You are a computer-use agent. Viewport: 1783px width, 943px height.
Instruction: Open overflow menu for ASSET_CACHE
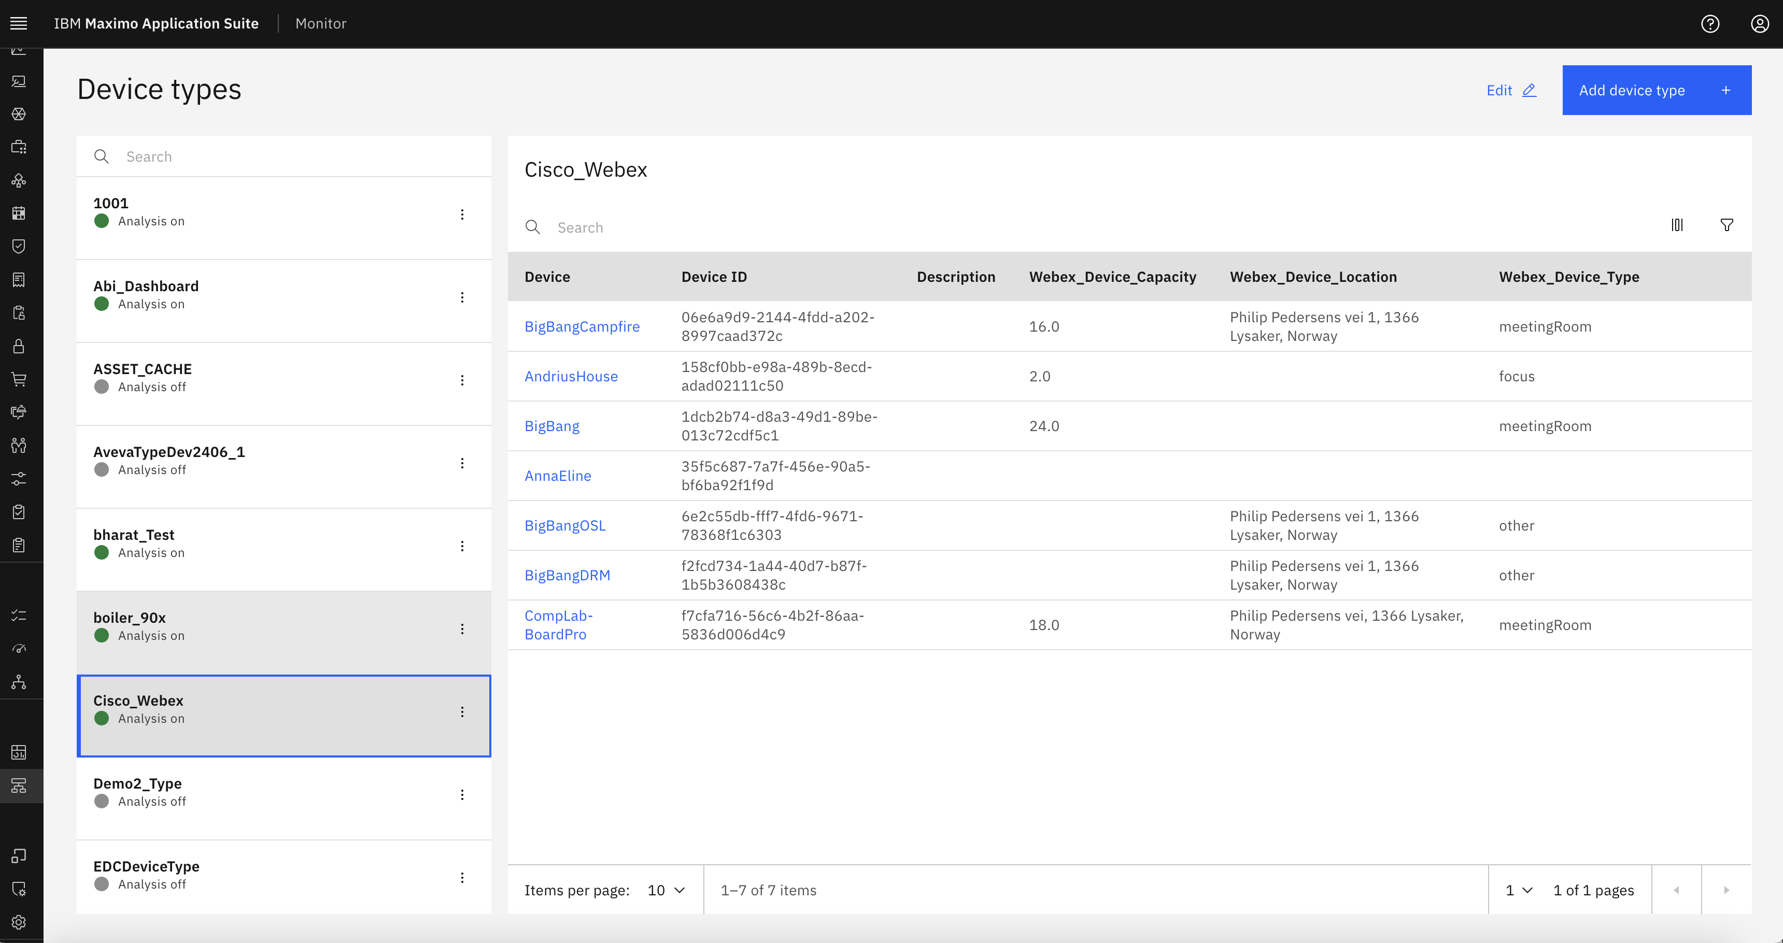click(462, 380)
